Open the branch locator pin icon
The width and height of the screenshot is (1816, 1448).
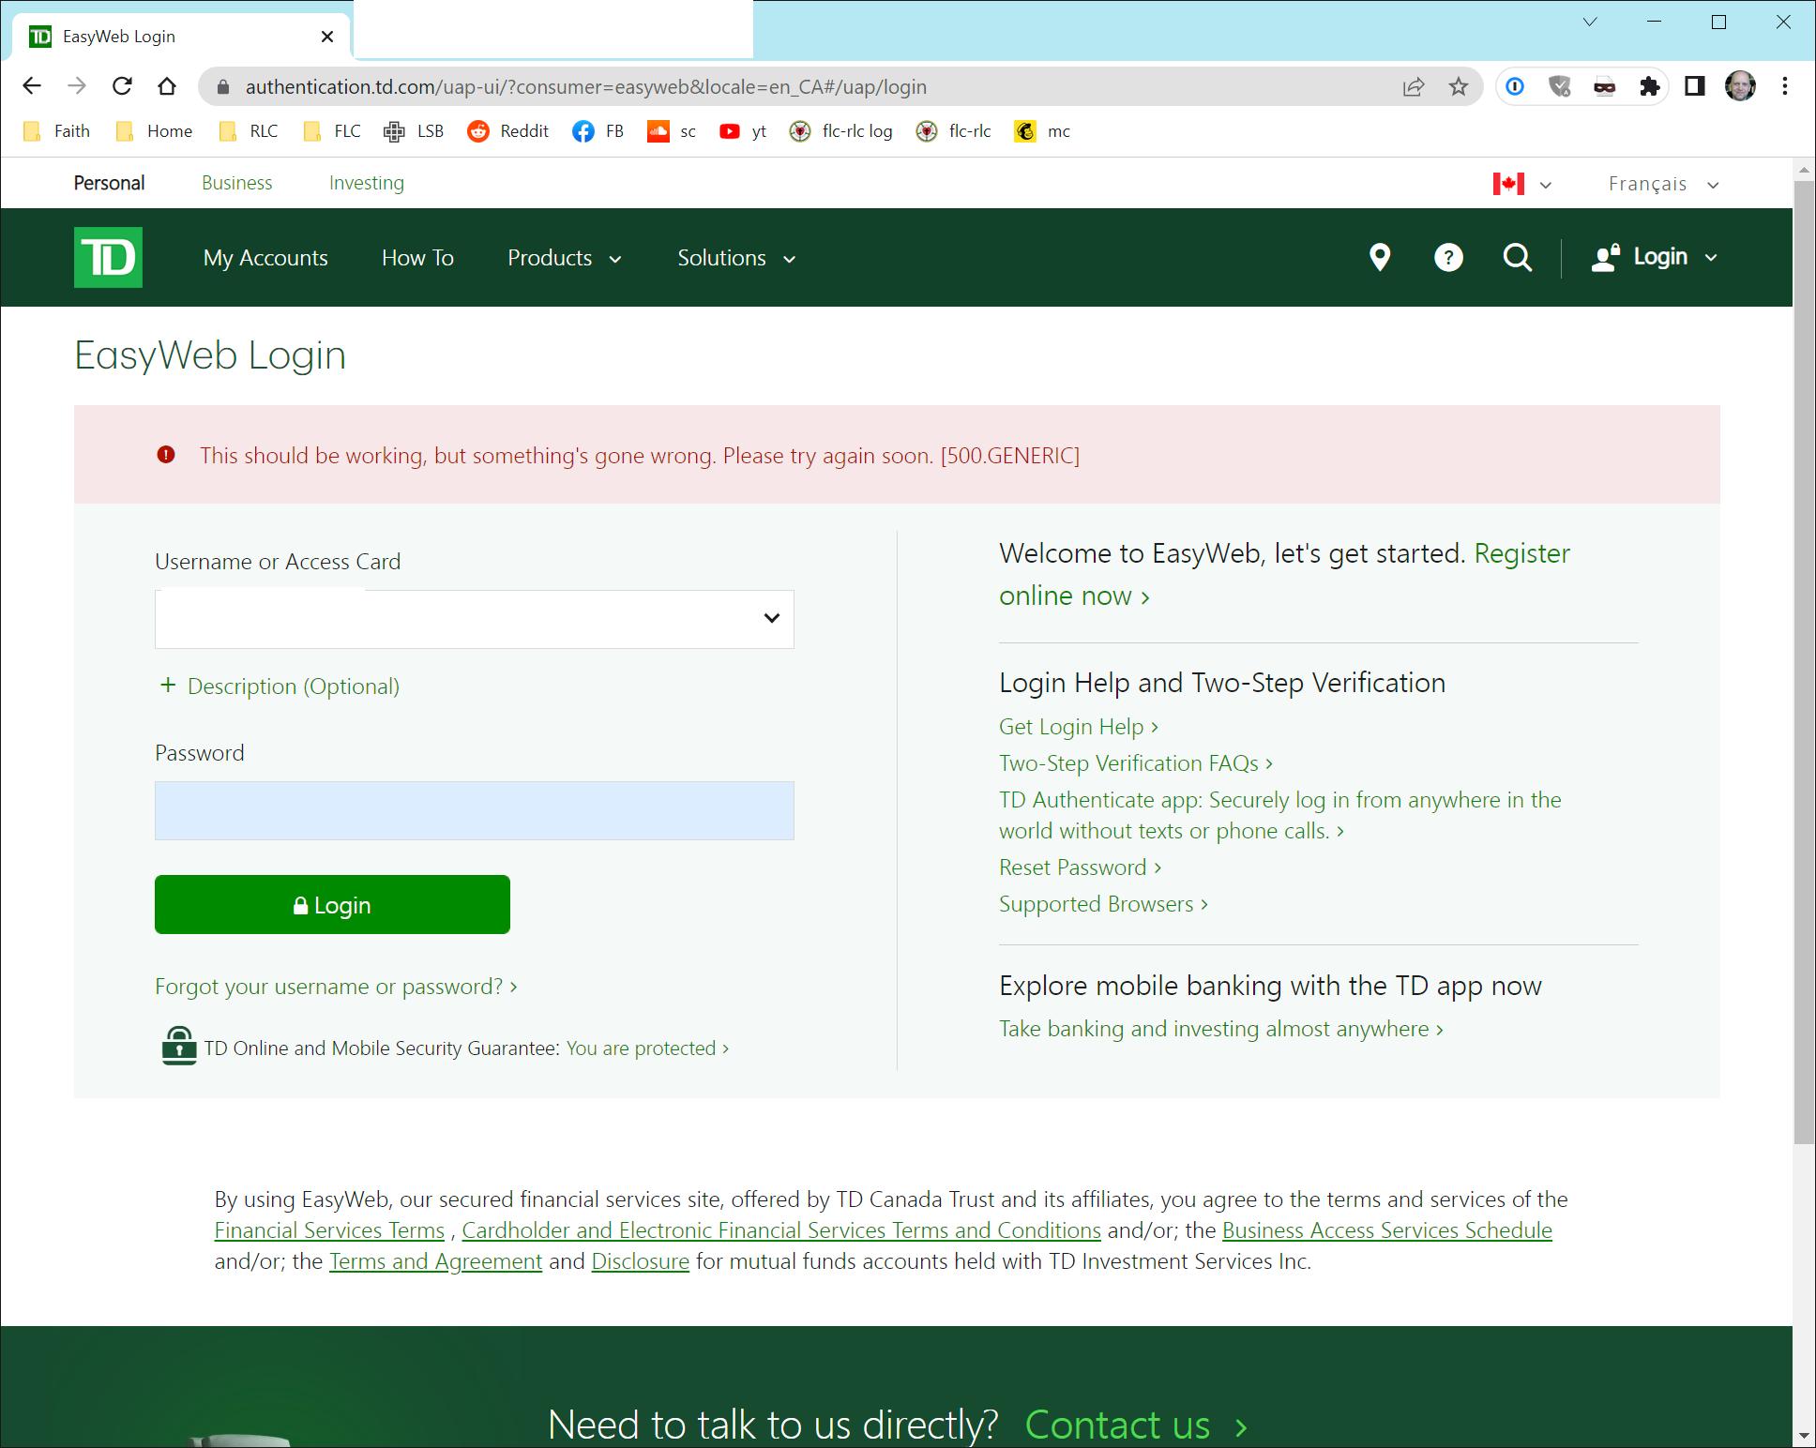click(1380, 257)
